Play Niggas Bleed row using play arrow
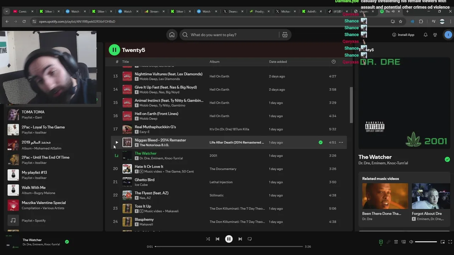 pyautogui.click(x=117, y=142)
